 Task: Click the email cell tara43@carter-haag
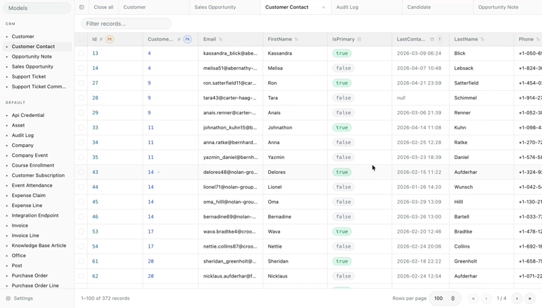230,97
